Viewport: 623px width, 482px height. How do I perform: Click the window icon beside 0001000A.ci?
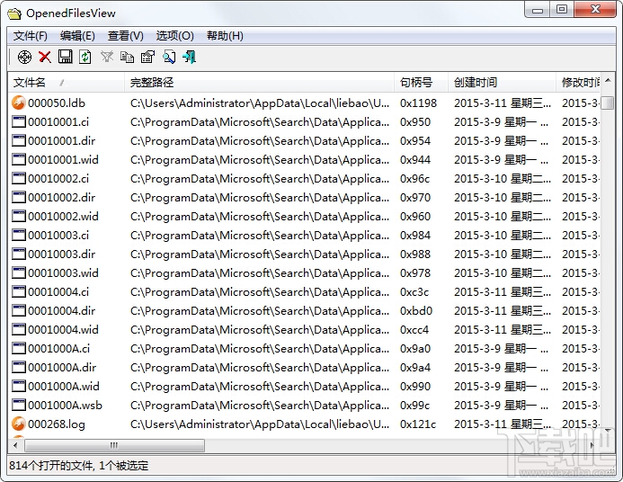coord(18,348)
